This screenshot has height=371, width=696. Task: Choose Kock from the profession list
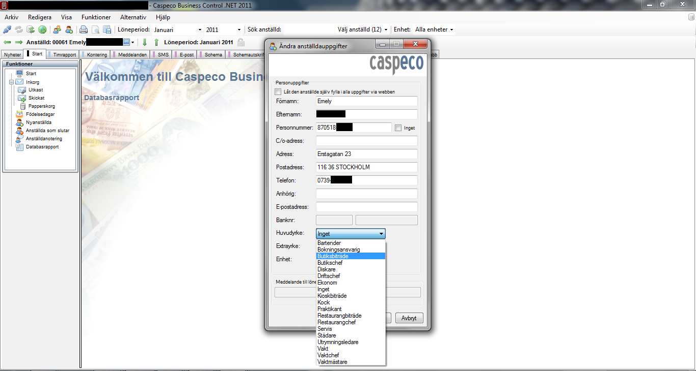(351, 302)
